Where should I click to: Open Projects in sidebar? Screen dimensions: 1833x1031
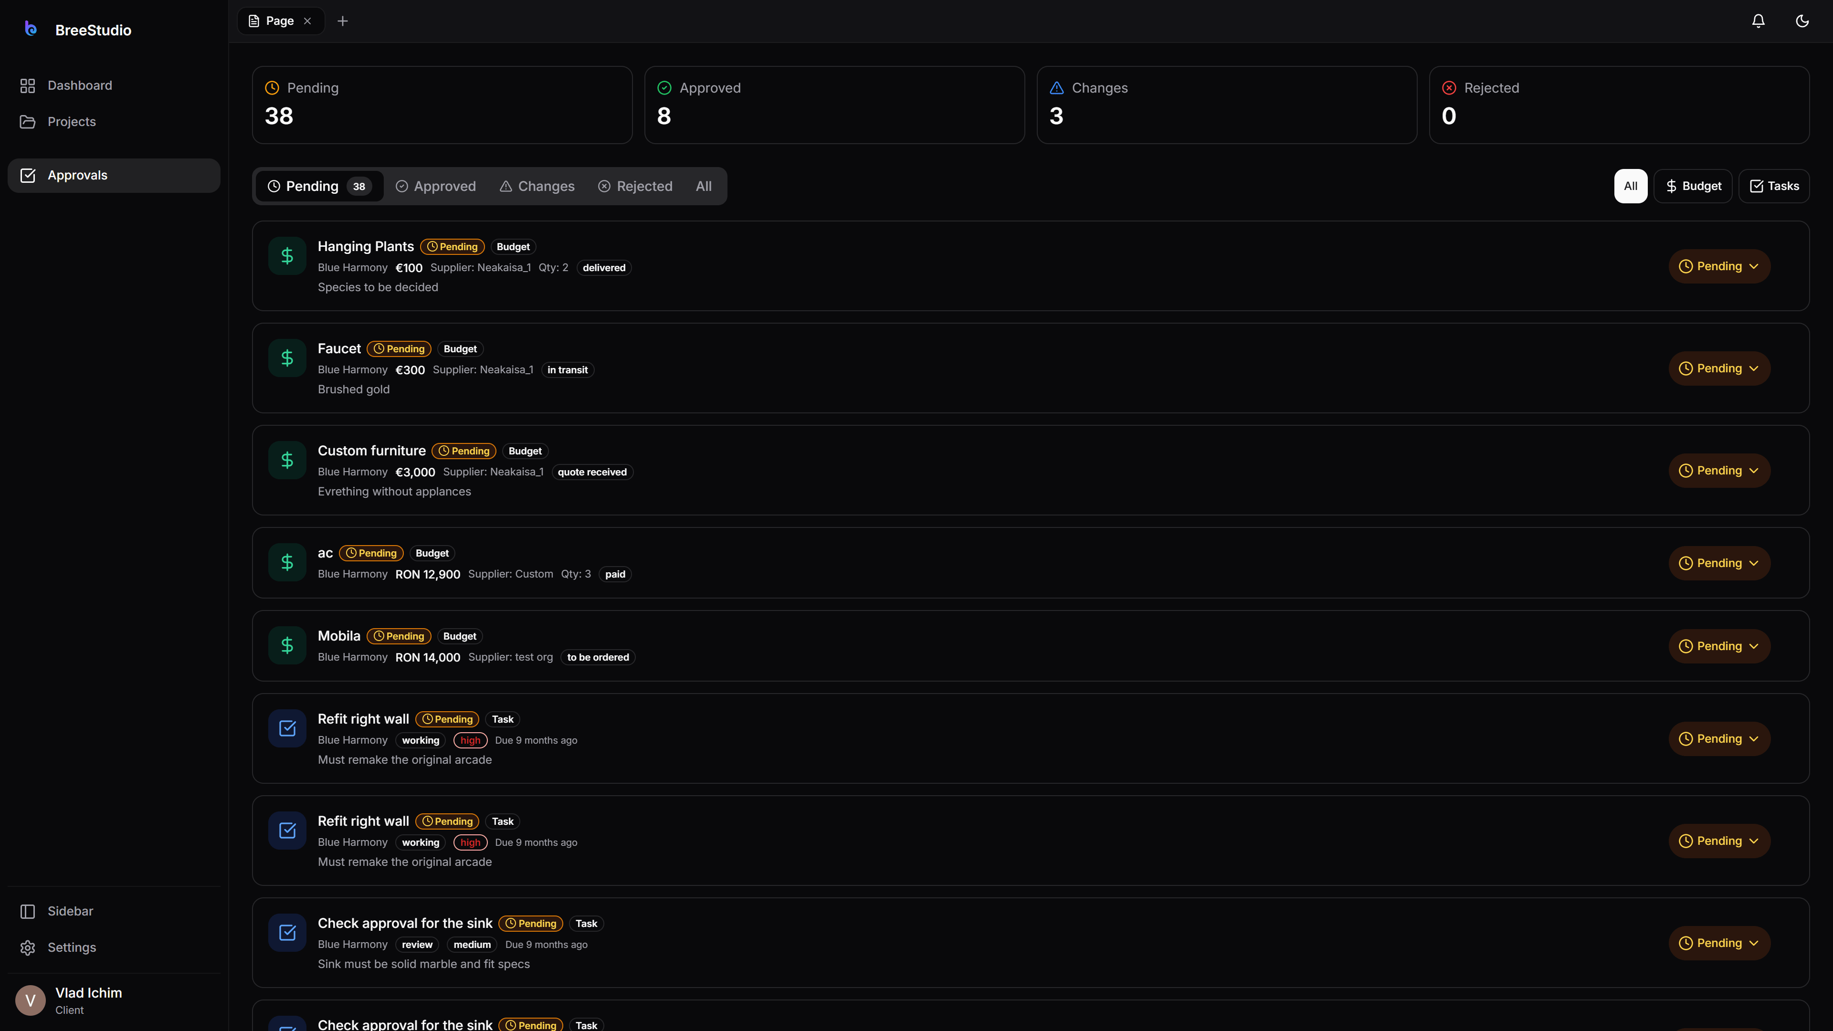[x=114, y=122]
